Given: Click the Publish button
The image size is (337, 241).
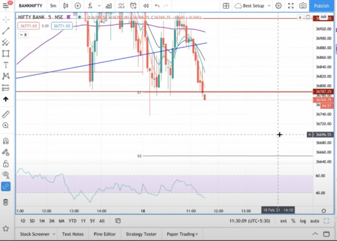Looking at the screenshot, I should [321, 6].
